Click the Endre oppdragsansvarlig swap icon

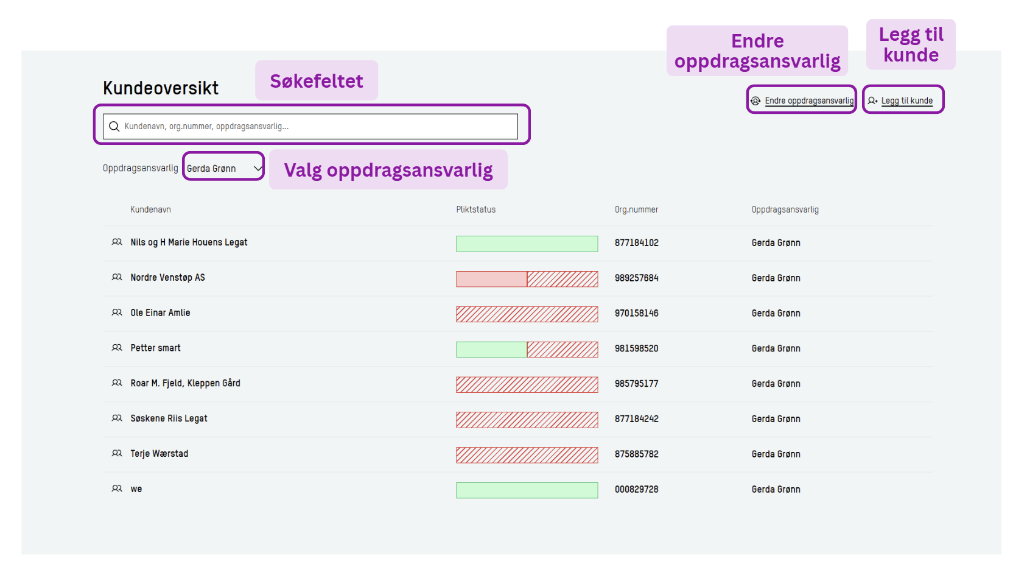coord(755,101)
